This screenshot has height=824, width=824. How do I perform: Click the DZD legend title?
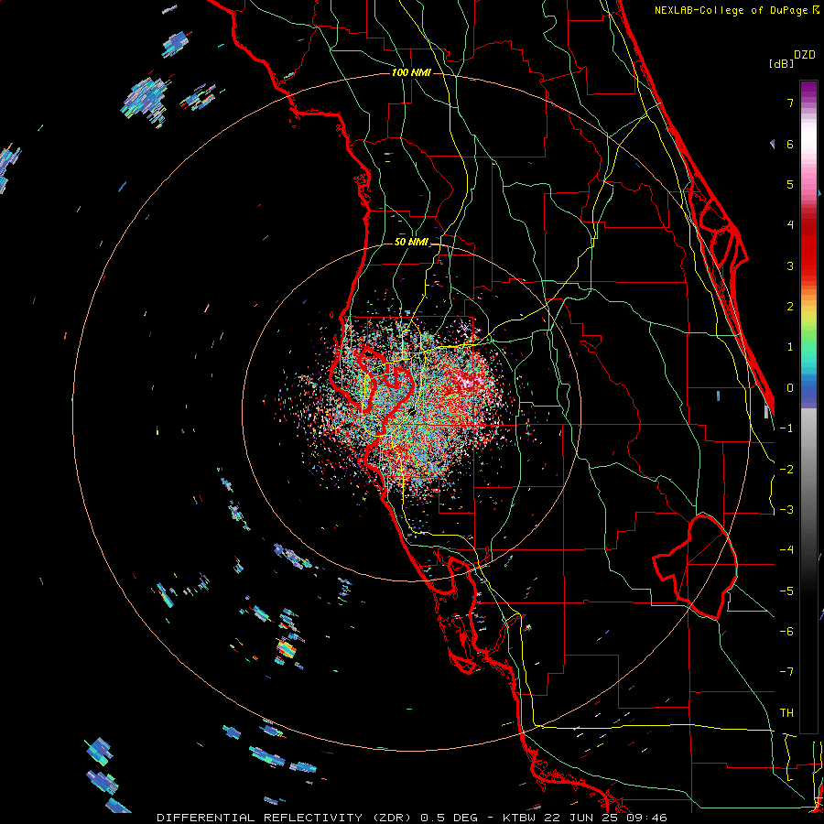click(805, 55)
